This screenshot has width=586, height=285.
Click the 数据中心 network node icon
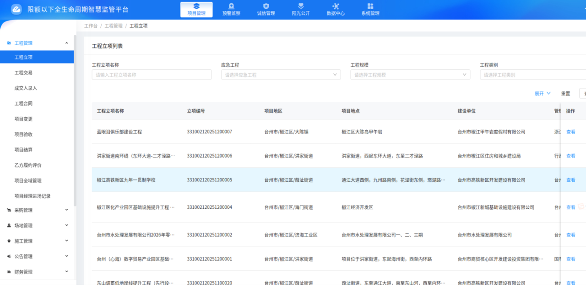(336, 6)
